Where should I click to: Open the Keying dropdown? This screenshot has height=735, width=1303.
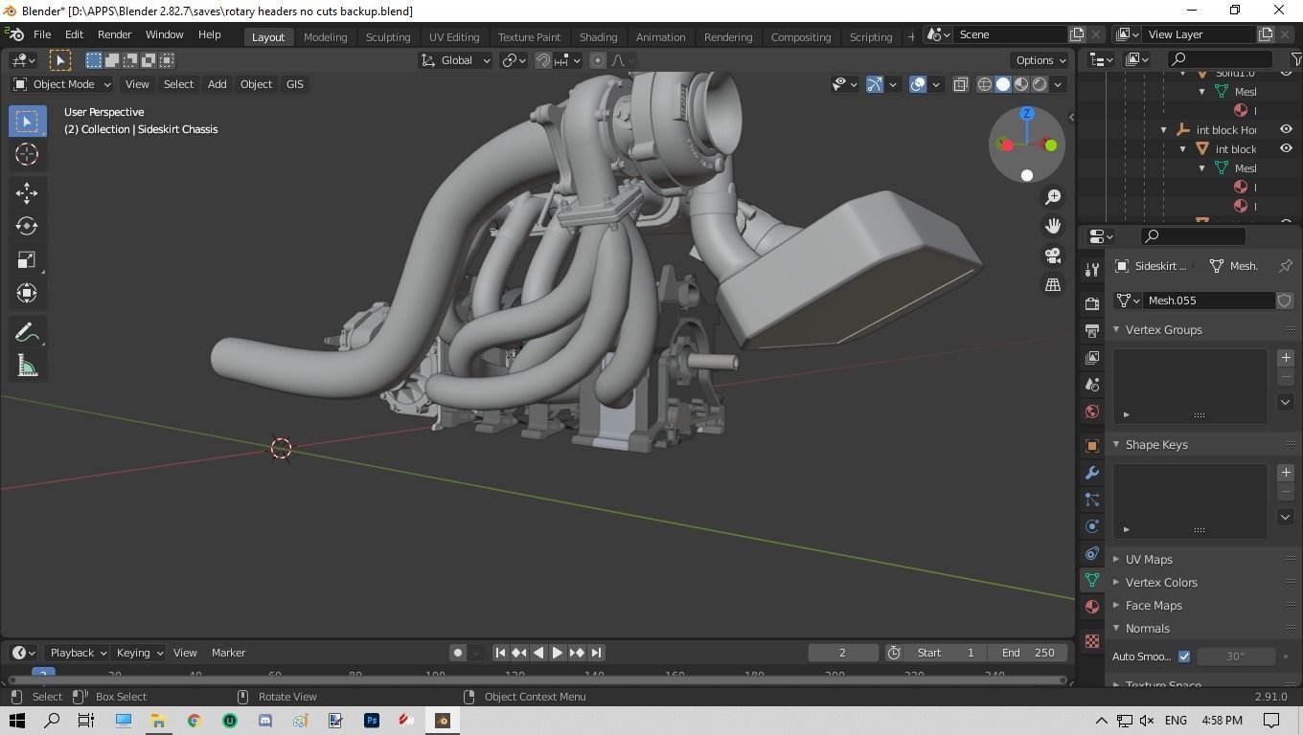click(138, 653)
